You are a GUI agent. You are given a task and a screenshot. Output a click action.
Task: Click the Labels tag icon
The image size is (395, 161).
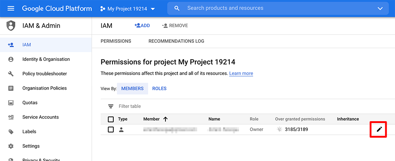click(11, 132)
